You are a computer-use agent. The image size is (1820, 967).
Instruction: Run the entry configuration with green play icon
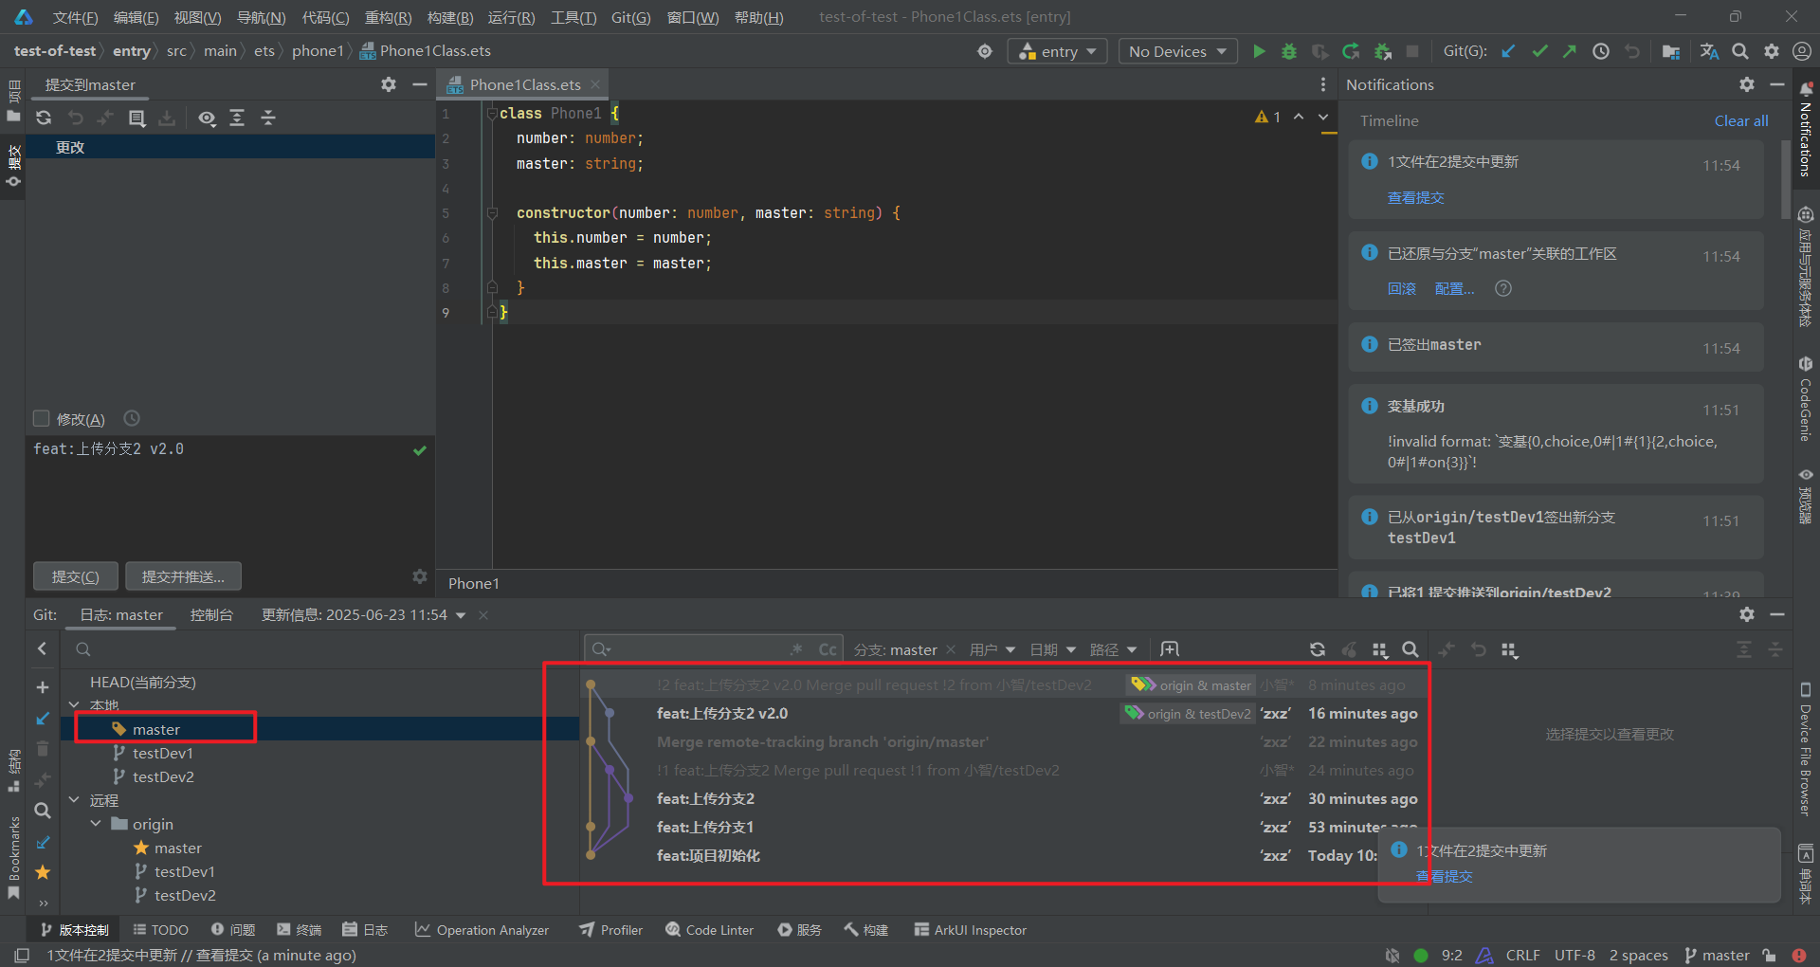(x=1259, y=51)
